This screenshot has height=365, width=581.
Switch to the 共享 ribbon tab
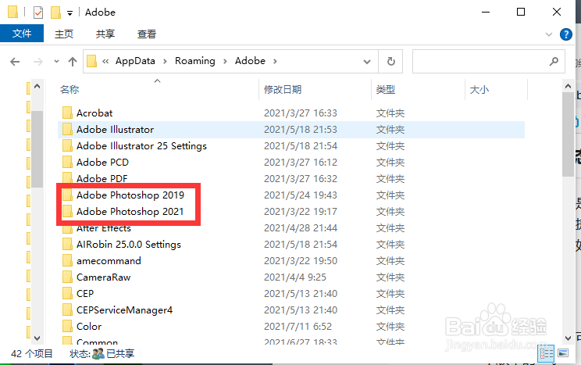[105, 34]
